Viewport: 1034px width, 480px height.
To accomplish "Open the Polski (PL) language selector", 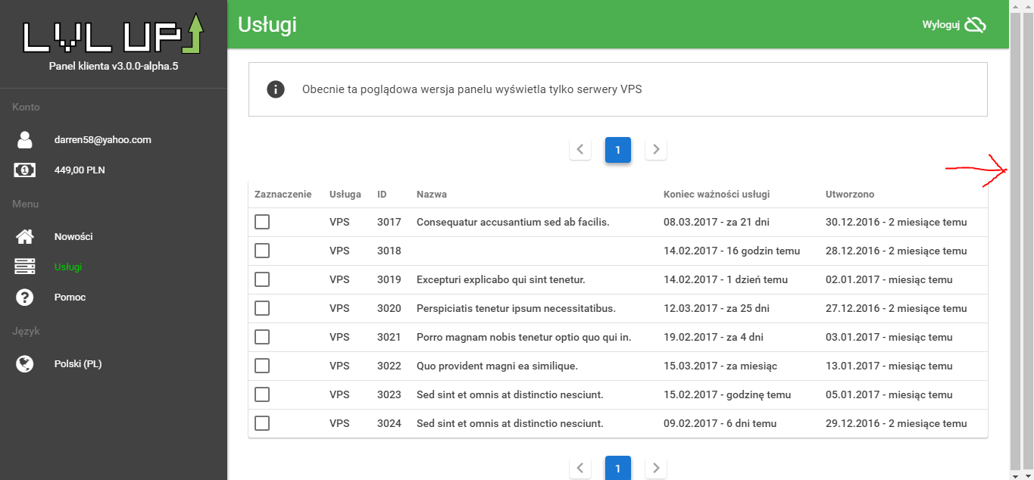I will tap(78, 364).
